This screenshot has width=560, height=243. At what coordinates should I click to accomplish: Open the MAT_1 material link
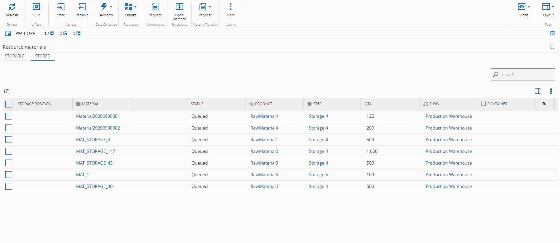[x=82, y=175]
